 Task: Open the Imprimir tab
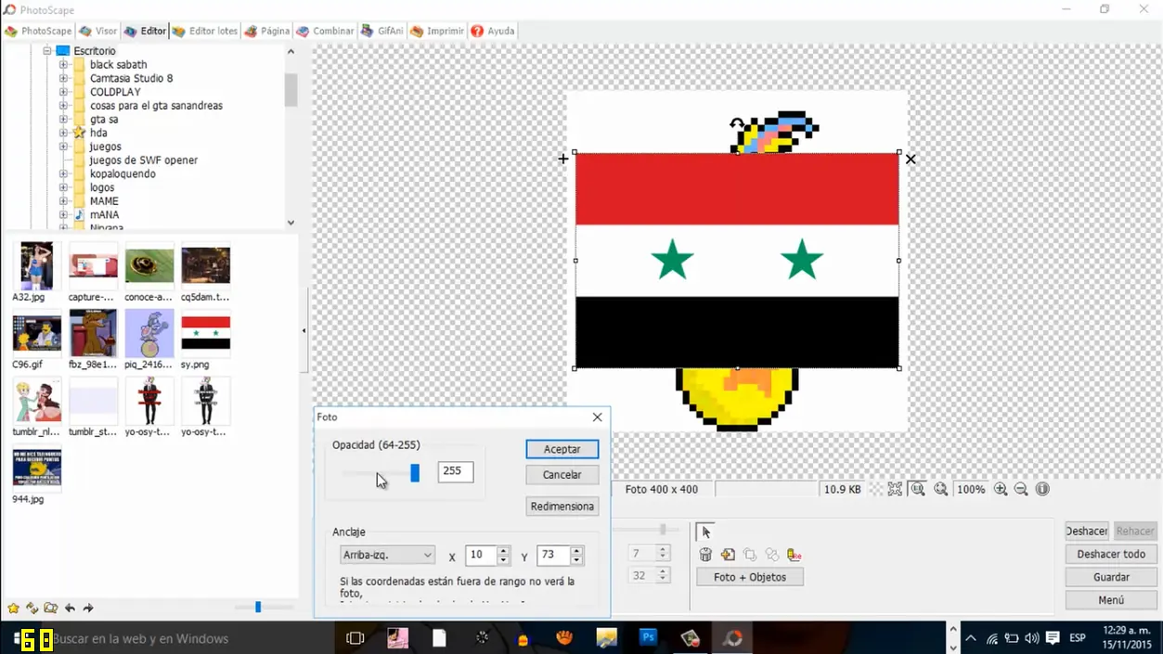[437, 31]
